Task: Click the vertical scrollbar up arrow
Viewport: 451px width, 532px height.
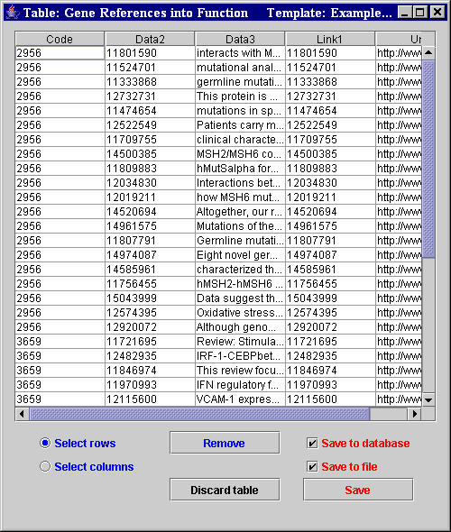Action: click(x=428, y=52)
